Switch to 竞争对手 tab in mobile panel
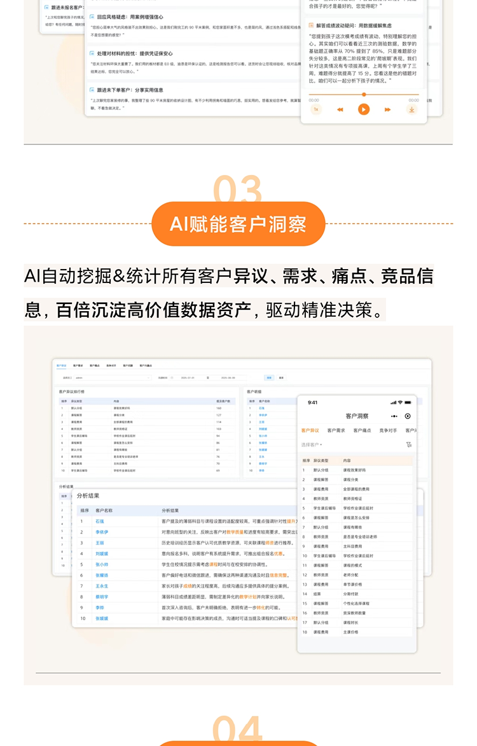This screenshot has width=477, height=746. click(388, 431)
